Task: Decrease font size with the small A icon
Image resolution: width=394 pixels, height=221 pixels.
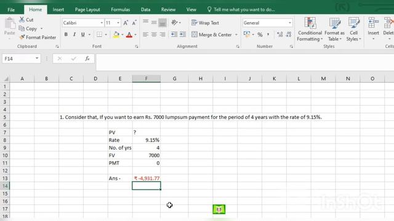Action: click(134, 23)
